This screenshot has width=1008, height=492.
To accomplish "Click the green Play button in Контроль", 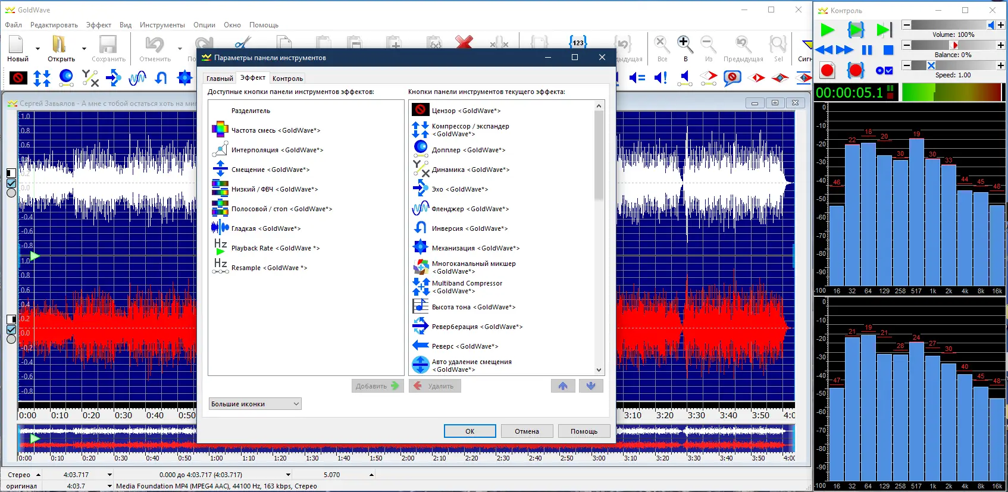I will pos(827,30).
